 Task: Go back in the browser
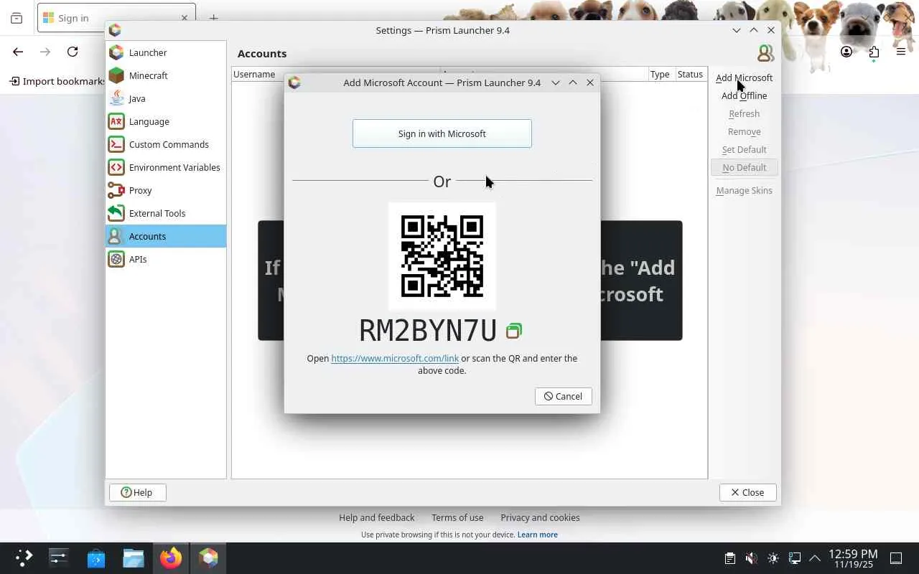click(18, 52)
